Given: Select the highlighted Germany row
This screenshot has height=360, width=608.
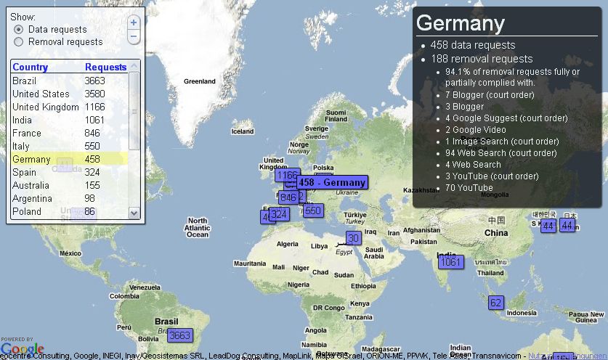Looking at the screenshot, I should pos(70,159).
